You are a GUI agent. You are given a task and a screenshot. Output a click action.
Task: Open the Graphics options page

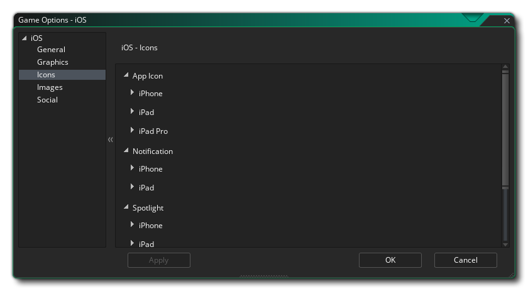click(x=53, y=62)
